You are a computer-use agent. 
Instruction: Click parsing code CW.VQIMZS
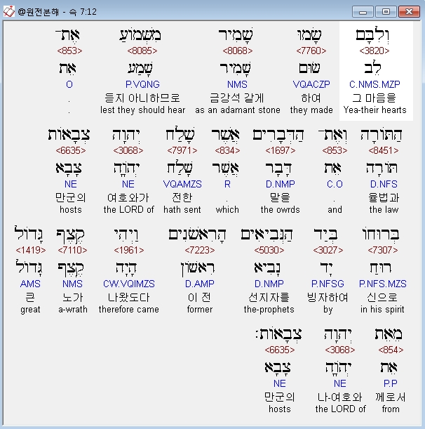[129, 284]
